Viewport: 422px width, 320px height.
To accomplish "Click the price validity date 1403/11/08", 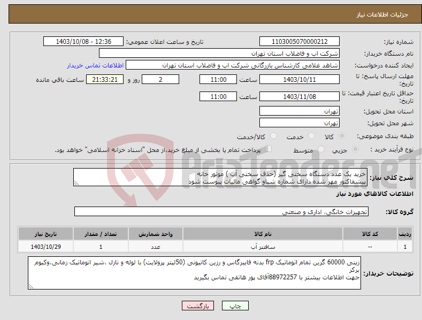I will click(300, 96).
